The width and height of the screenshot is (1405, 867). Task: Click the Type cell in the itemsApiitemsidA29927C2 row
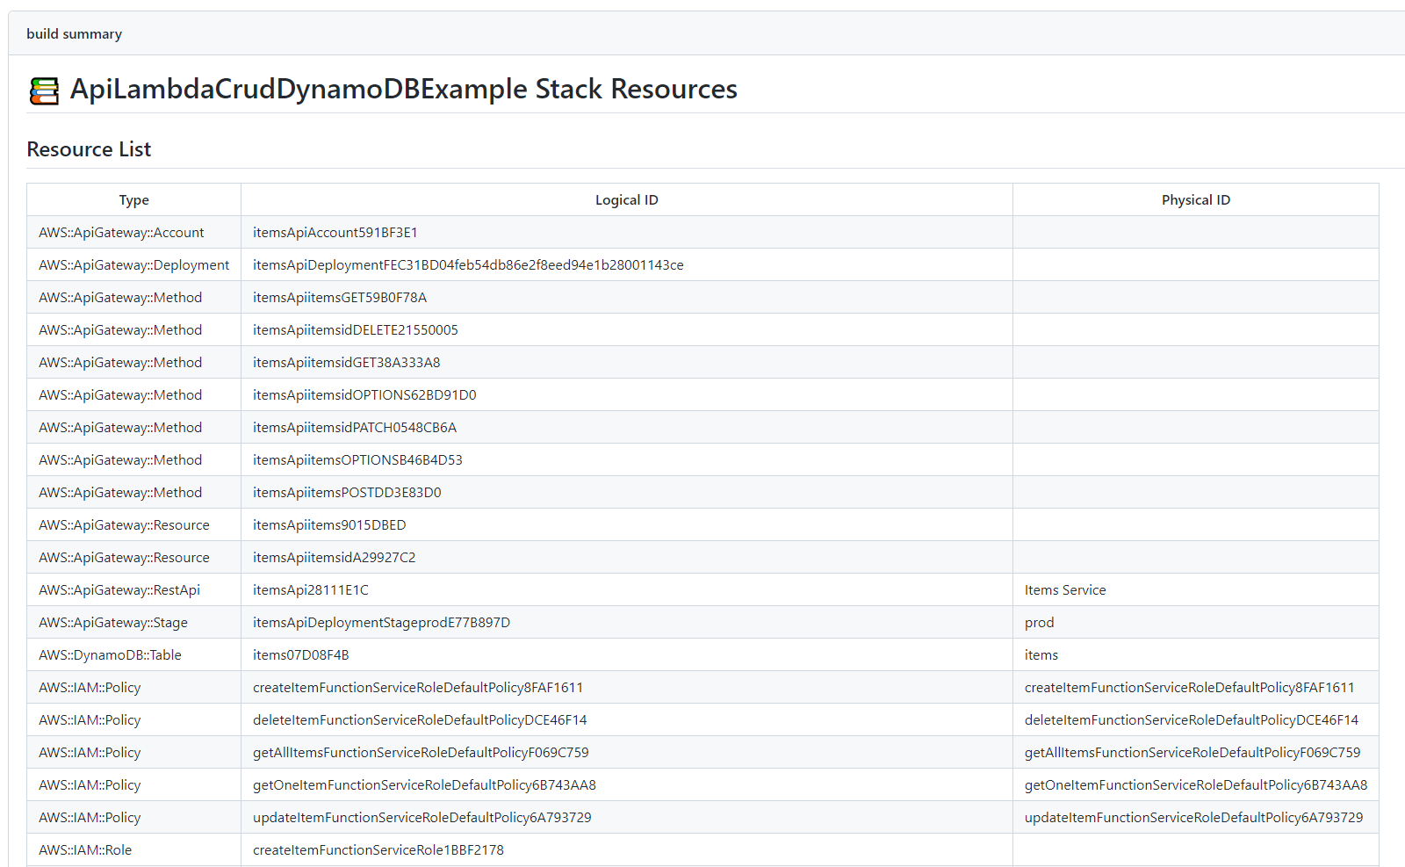(134, 557)
